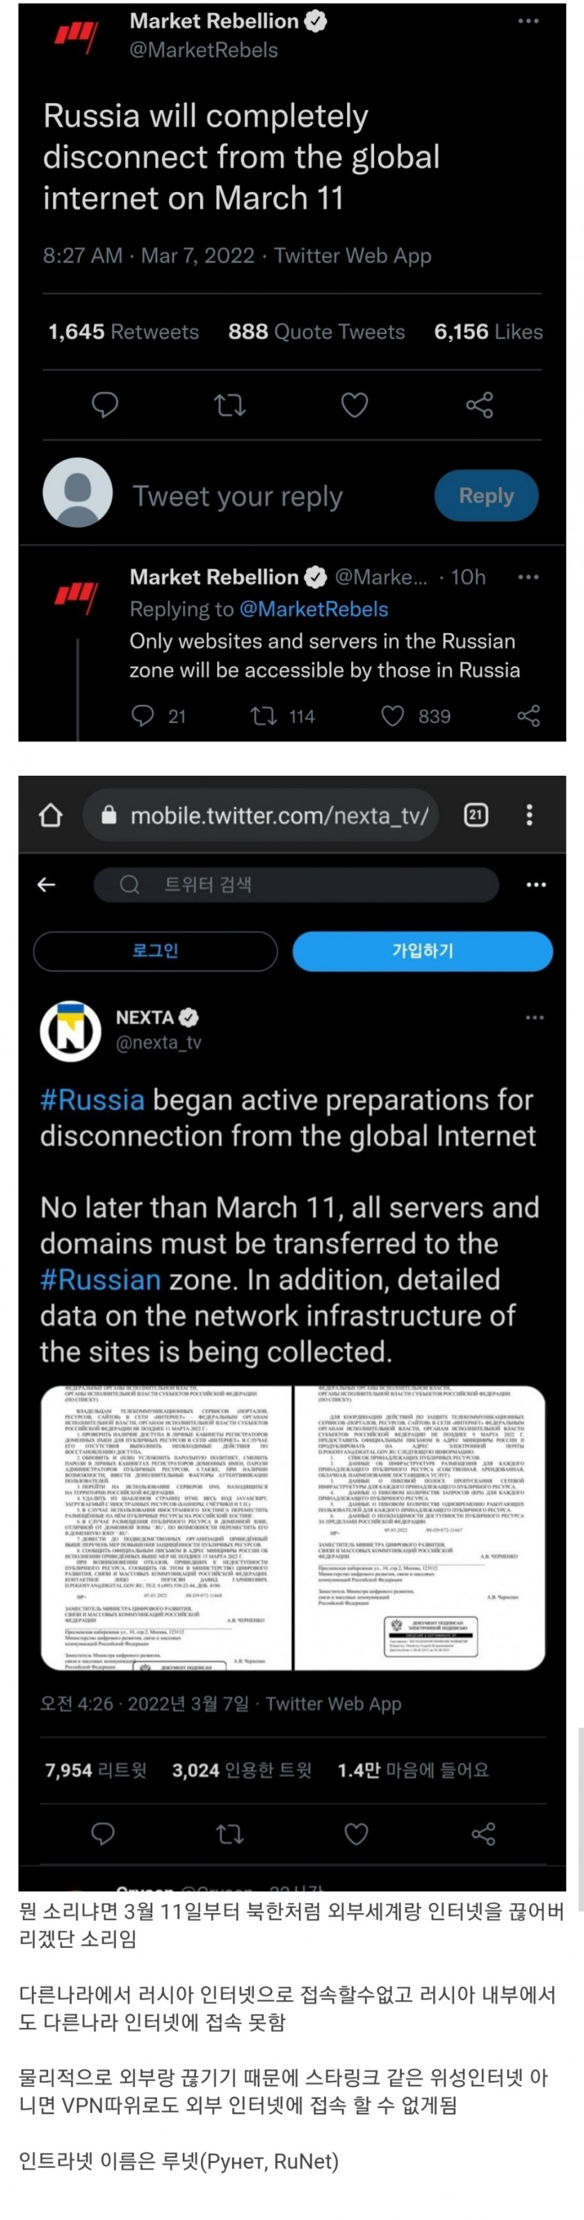Share the Market Rebellion main tweet
584x2220 pixels.
click(480, 404)
